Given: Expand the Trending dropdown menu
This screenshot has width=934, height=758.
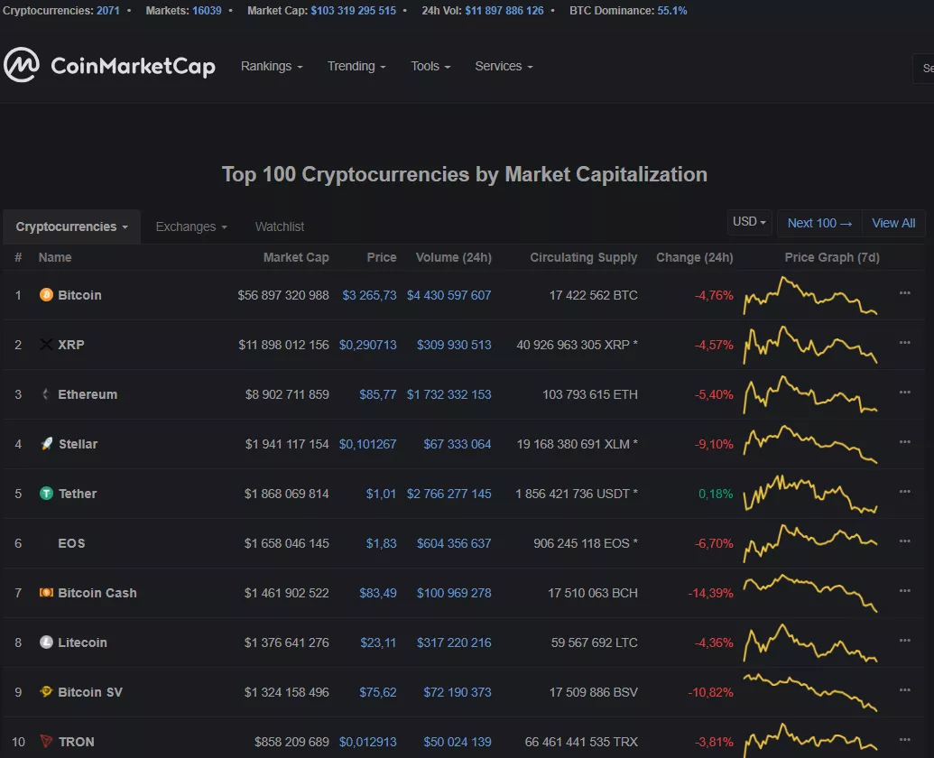Looking at the screenshot, I should pyautogui.click(x=356, y=66).
